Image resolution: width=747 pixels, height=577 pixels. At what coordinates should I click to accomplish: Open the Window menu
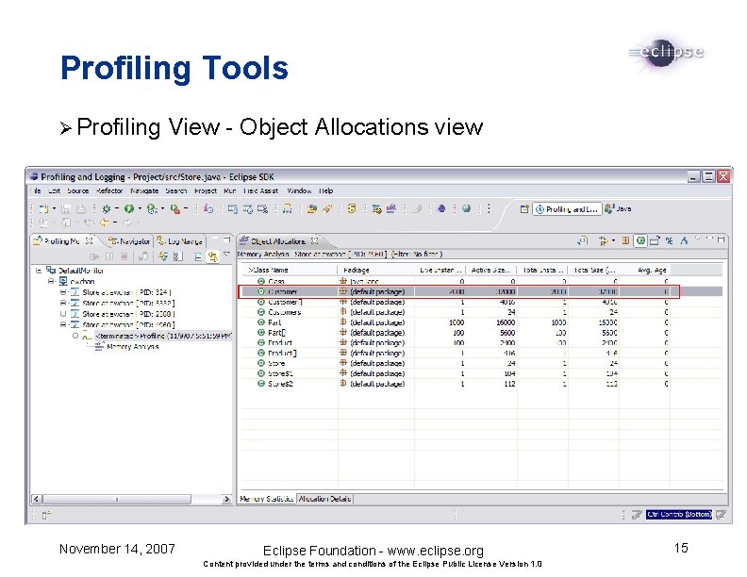click(299, 190)
